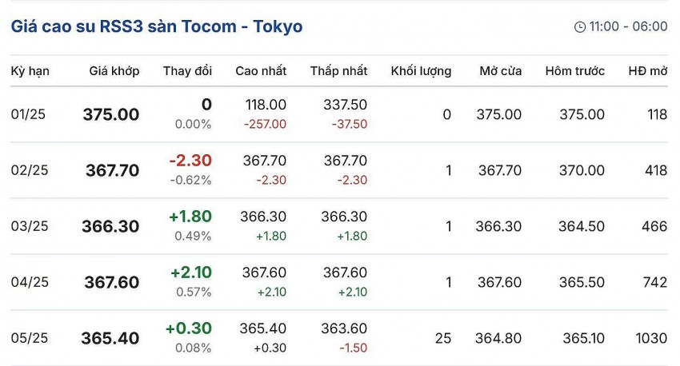Click the Cao nhất column header
Image resolution: width=680 pixels, height=366 pixels.
(x=261, y=71)
